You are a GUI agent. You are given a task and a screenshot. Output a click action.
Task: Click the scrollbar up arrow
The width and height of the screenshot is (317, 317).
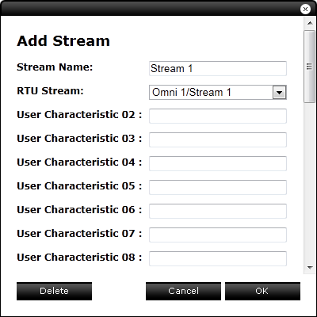click(310, 23)
